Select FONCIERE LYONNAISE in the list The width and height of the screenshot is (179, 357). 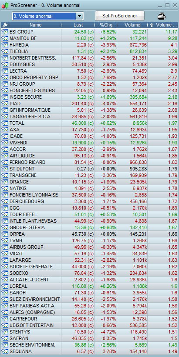point(34,195)
